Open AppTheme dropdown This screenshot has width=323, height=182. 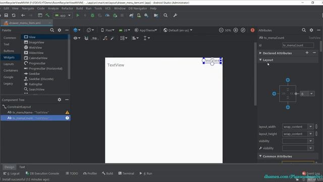click(x=146, y=30)
